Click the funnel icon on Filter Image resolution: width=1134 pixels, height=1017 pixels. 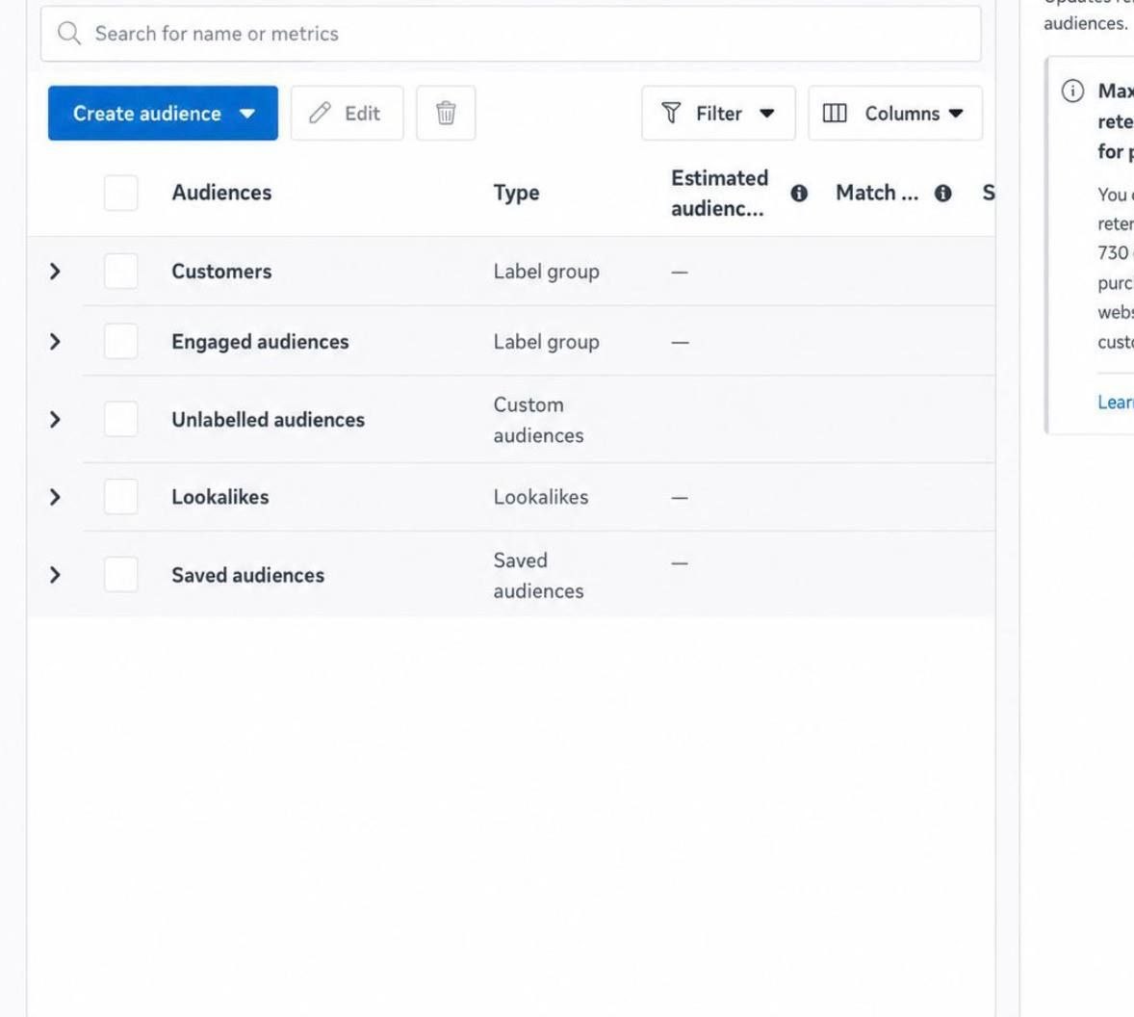(x=671, y=113)
